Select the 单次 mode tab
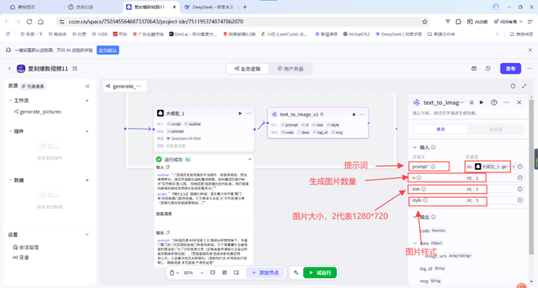This screenshot has height=288, width=538. point(441,129)
